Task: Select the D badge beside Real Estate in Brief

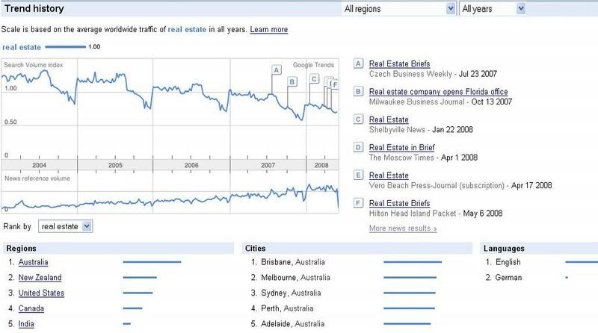Action: [x=358, y=147]
